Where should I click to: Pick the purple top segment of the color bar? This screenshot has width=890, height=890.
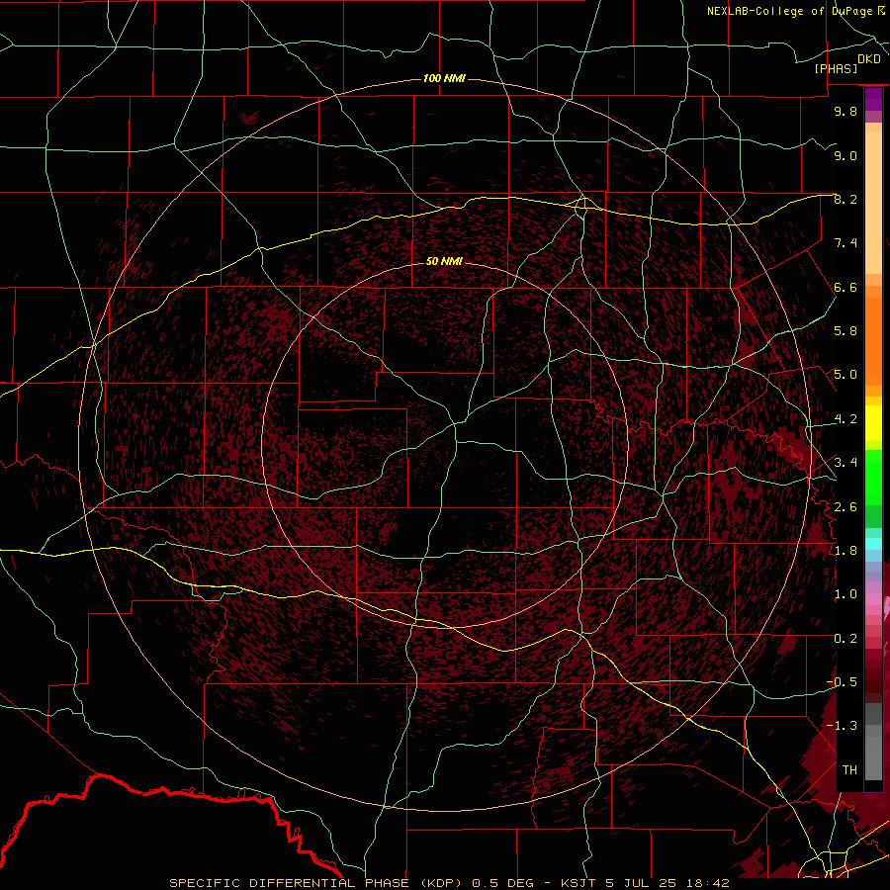[x=873, y=100]
